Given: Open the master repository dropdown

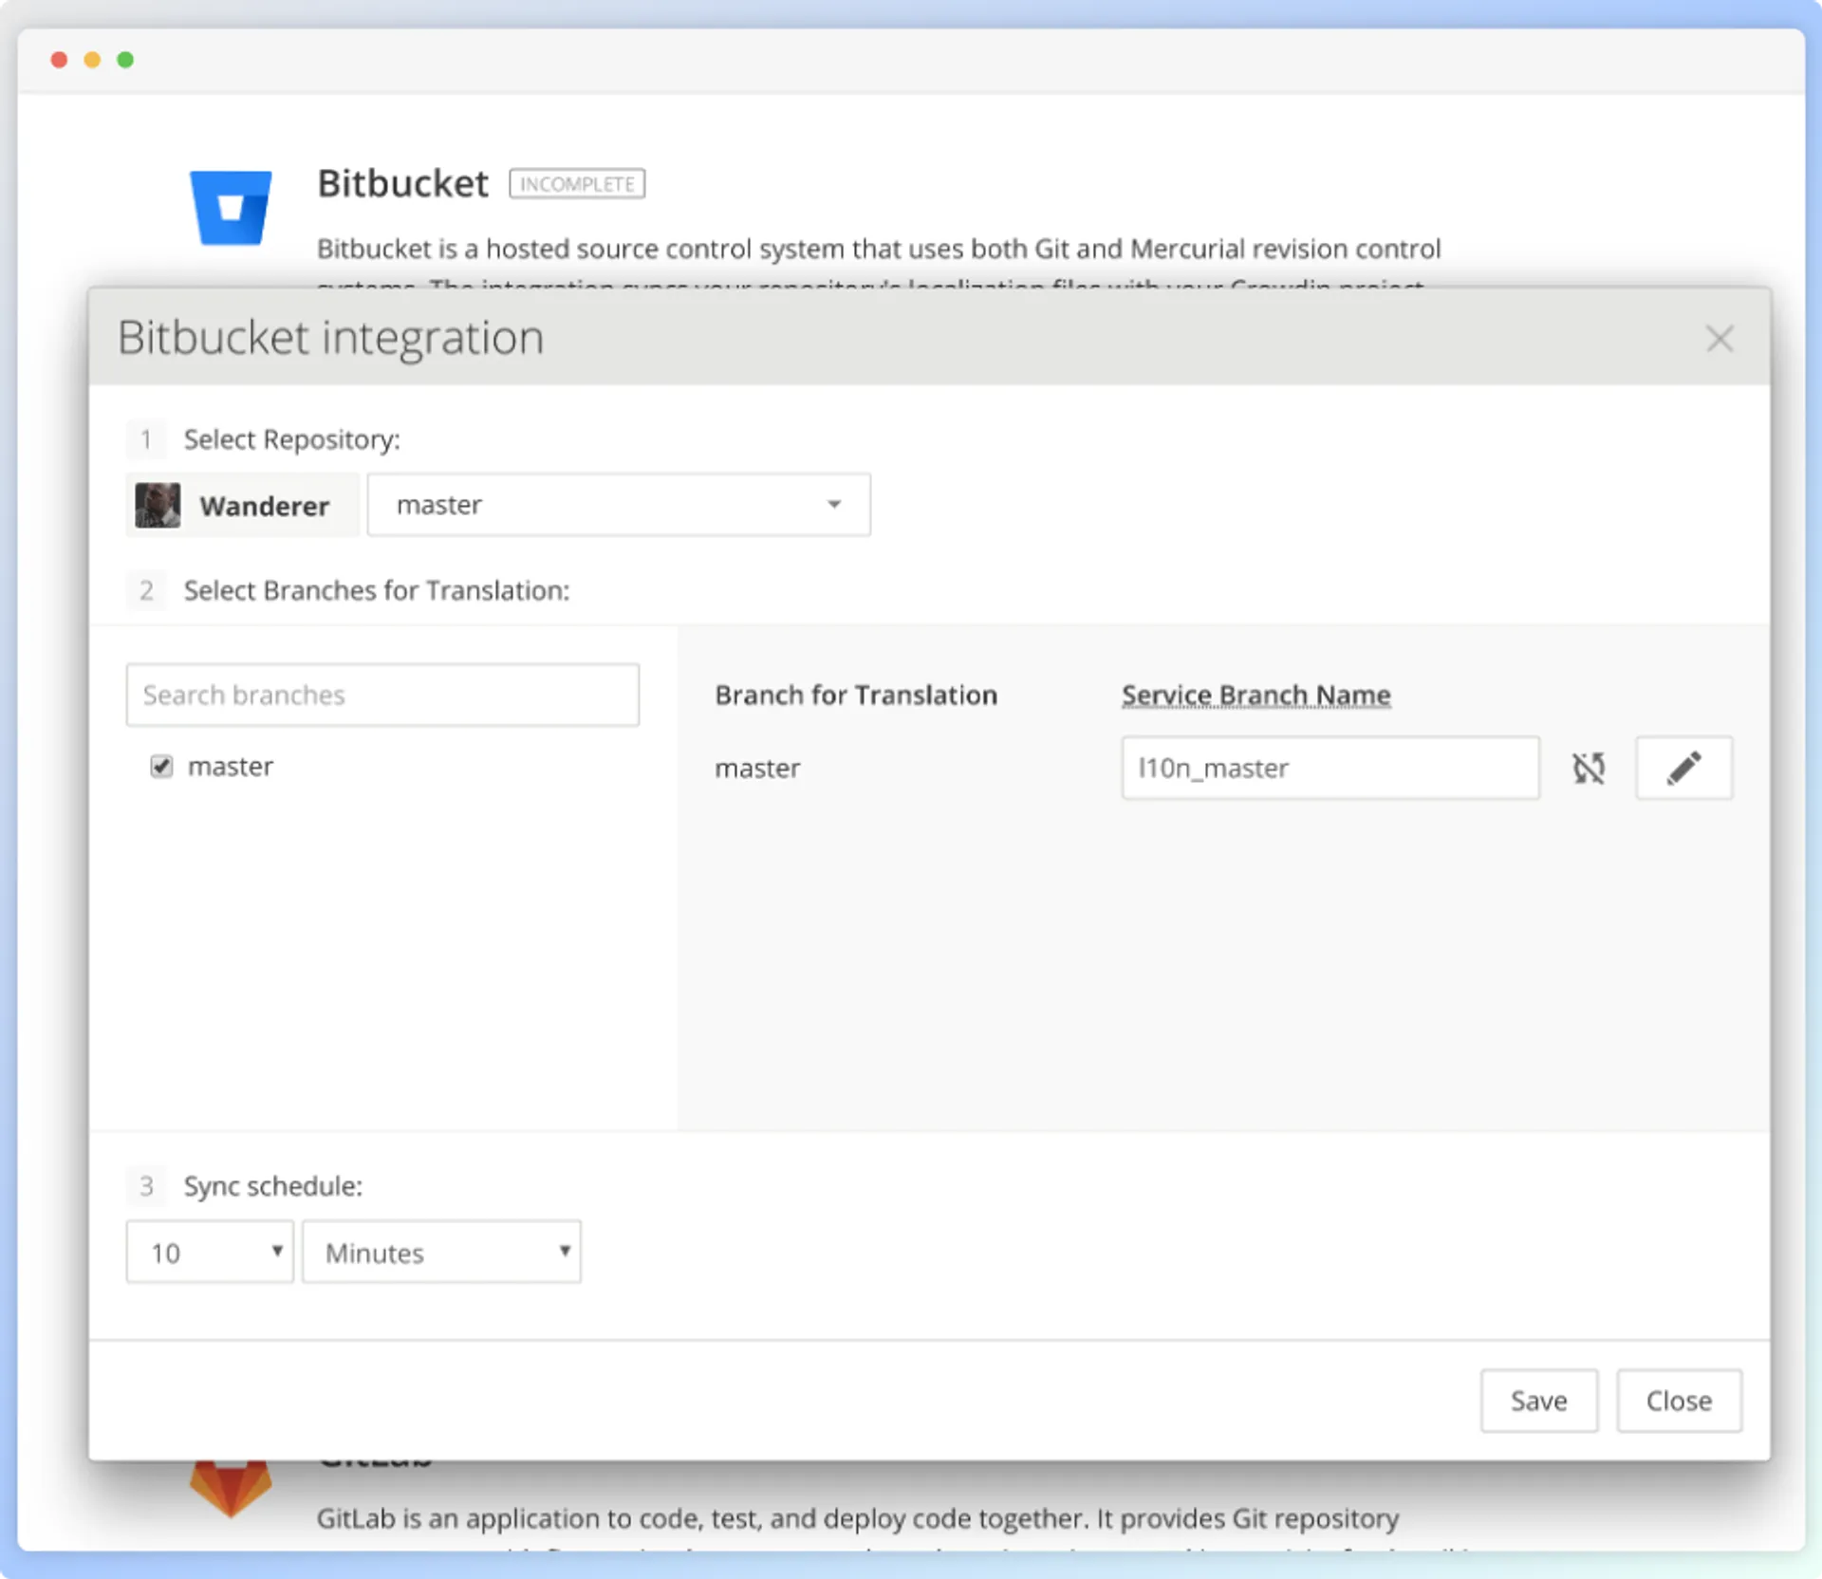Looking at the screenshot, I should [619, 505].
